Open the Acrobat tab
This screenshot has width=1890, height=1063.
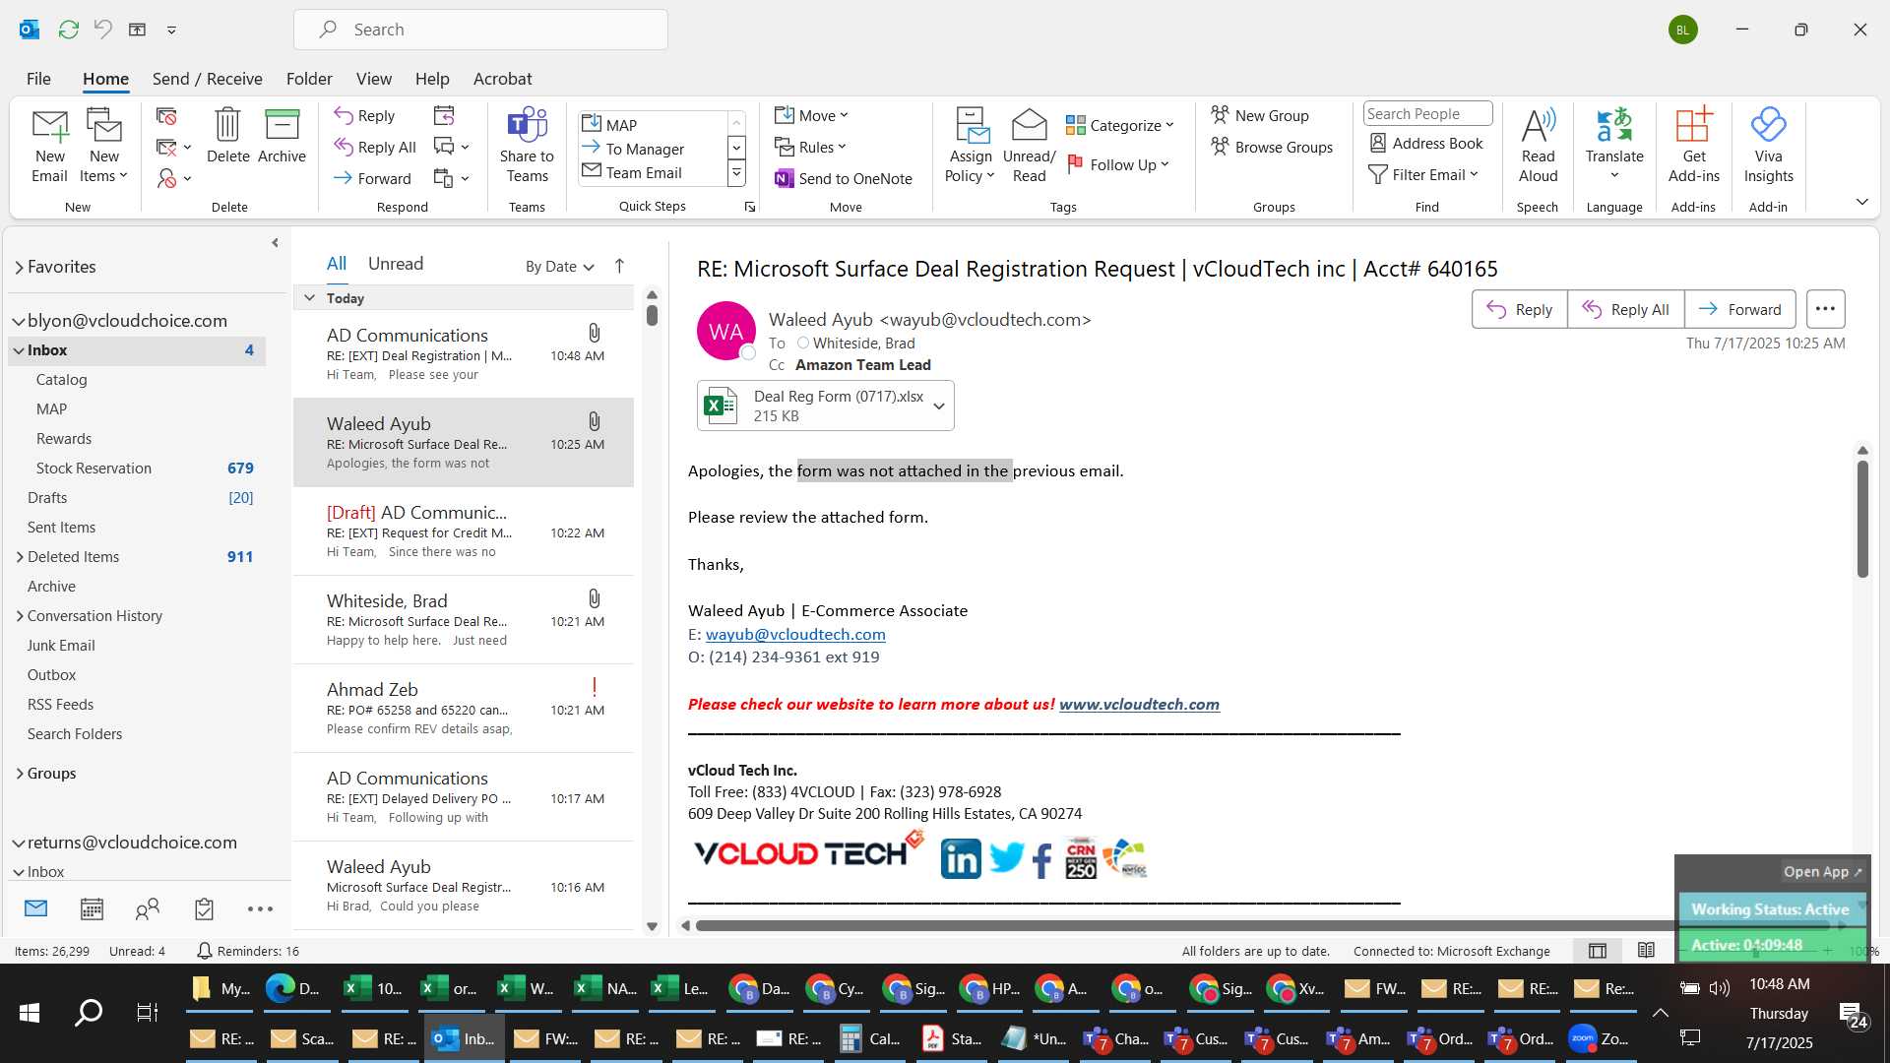click(x=502, y=79)
